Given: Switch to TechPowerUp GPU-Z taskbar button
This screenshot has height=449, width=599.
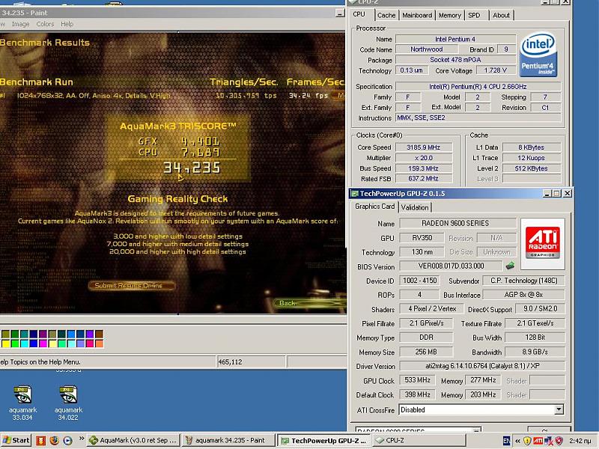Looking at the screenshot, I should click(x=323, y=440).
